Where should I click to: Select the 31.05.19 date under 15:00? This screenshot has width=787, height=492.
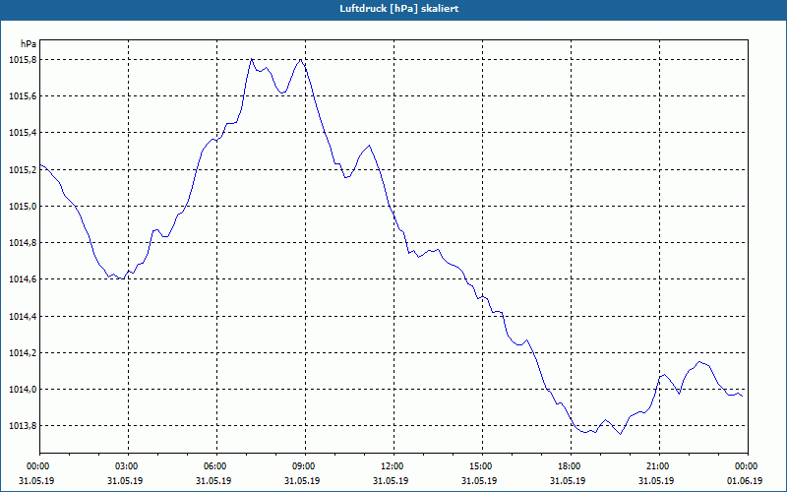tap(479, 481)
